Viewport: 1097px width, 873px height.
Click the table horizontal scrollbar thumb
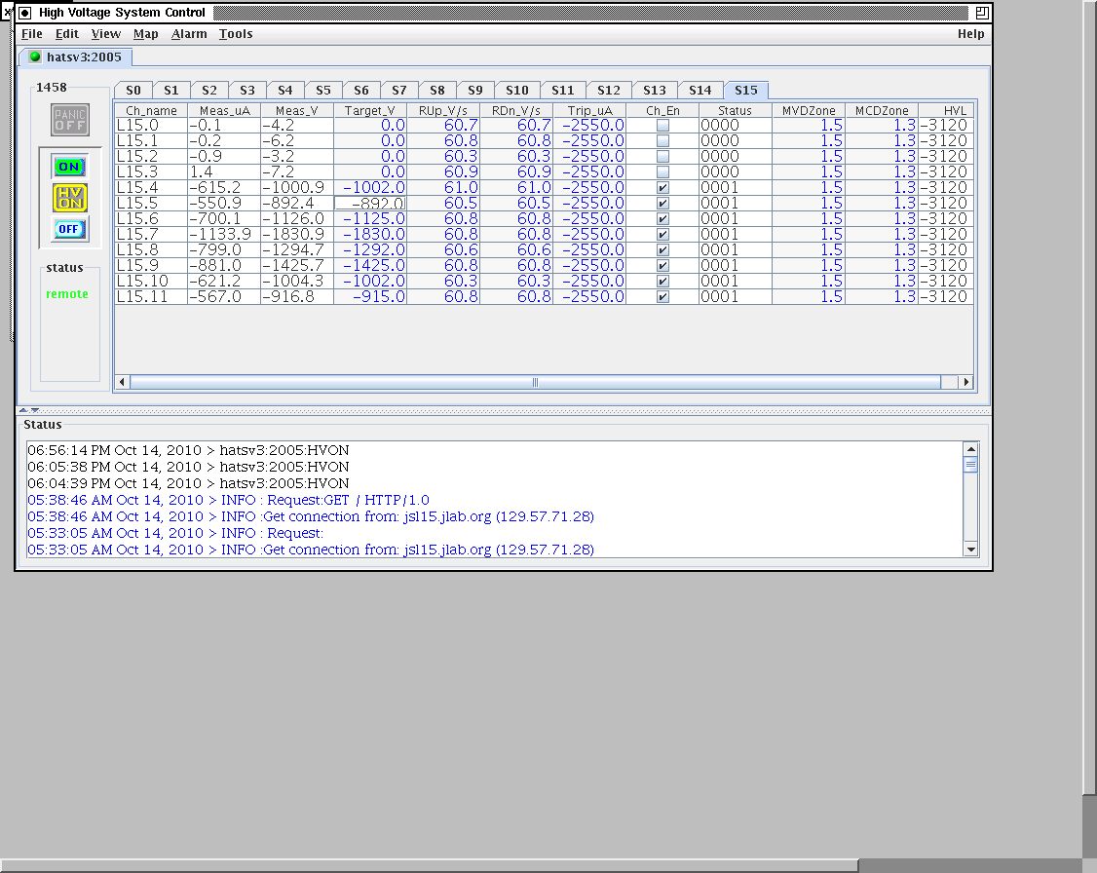point(535,382)
